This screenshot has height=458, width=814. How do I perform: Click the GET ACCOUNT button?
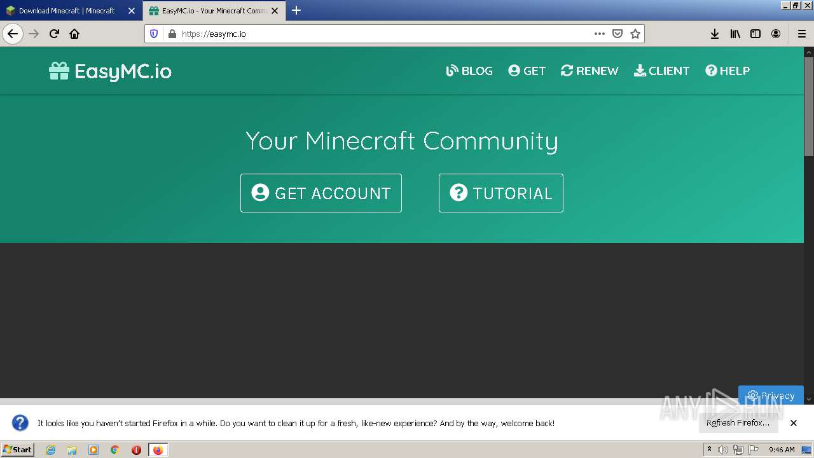pyautogui.click(x=321, y=193)
